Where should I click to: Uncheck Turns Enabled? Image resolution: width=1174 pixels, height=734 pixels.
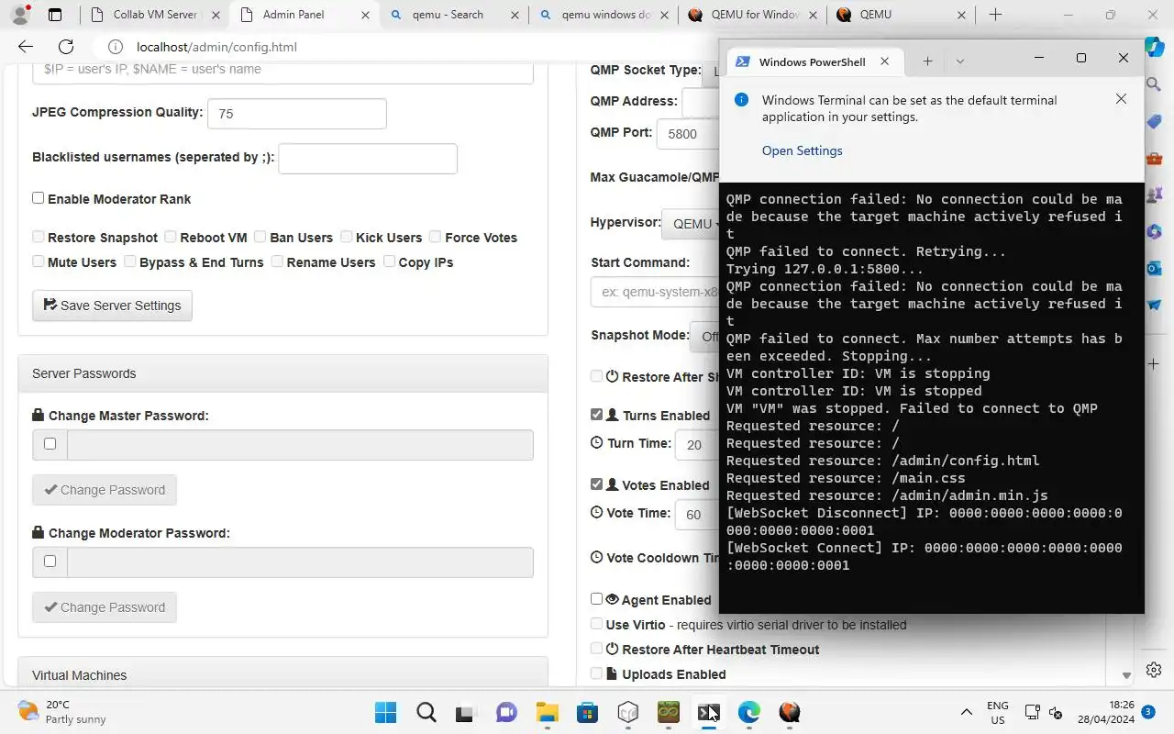pos(597,415)
